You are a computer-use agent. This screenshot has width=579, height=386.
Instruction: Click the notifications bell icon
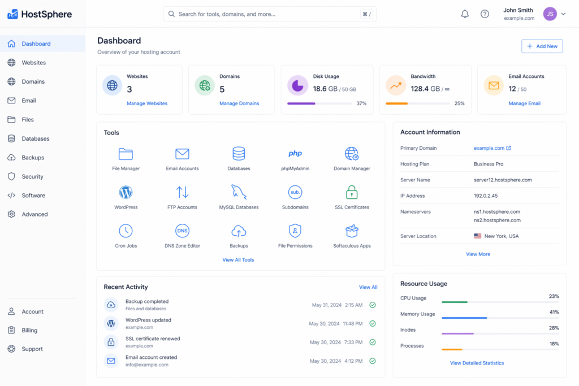(465, 14)
